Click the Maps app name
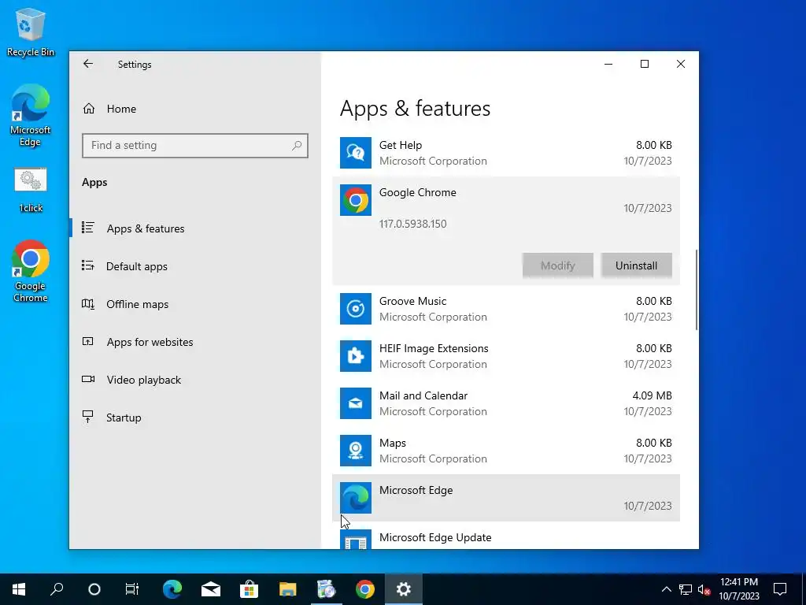Image resolution: width=806 pixels, height=605 pixels. point(393,443)
